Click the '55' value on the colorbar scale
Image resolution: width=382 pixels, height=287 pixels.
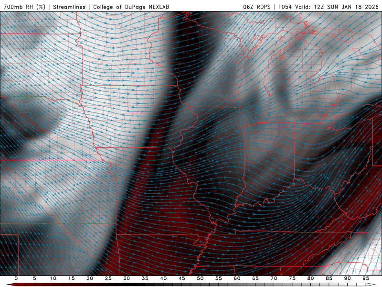219,278
